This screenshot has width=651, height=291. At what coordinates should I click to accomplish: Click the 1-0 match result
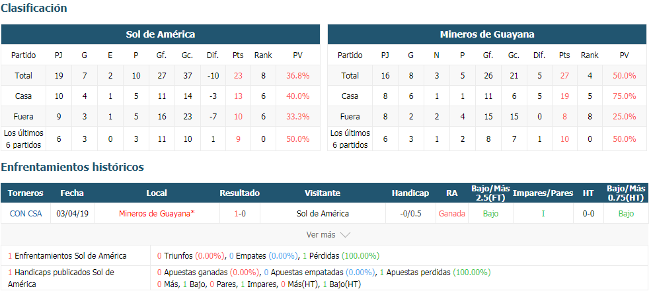[239, 214]
